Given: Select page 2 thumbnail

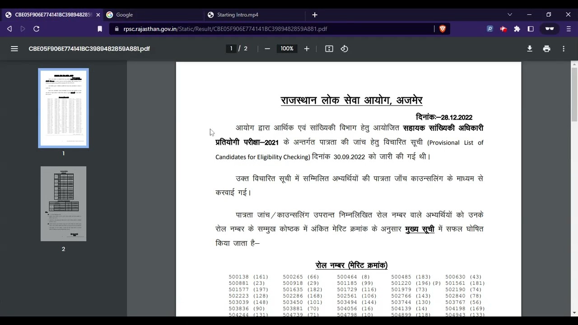Looking at the screenshot, I should click(63, 204).
